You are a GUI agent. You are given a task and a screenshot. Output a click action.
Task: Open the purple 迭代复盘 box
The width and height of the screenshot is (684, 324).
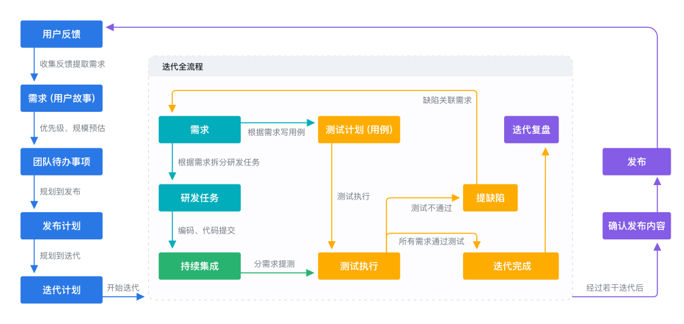pyautogui.click(x=531, y=129)
